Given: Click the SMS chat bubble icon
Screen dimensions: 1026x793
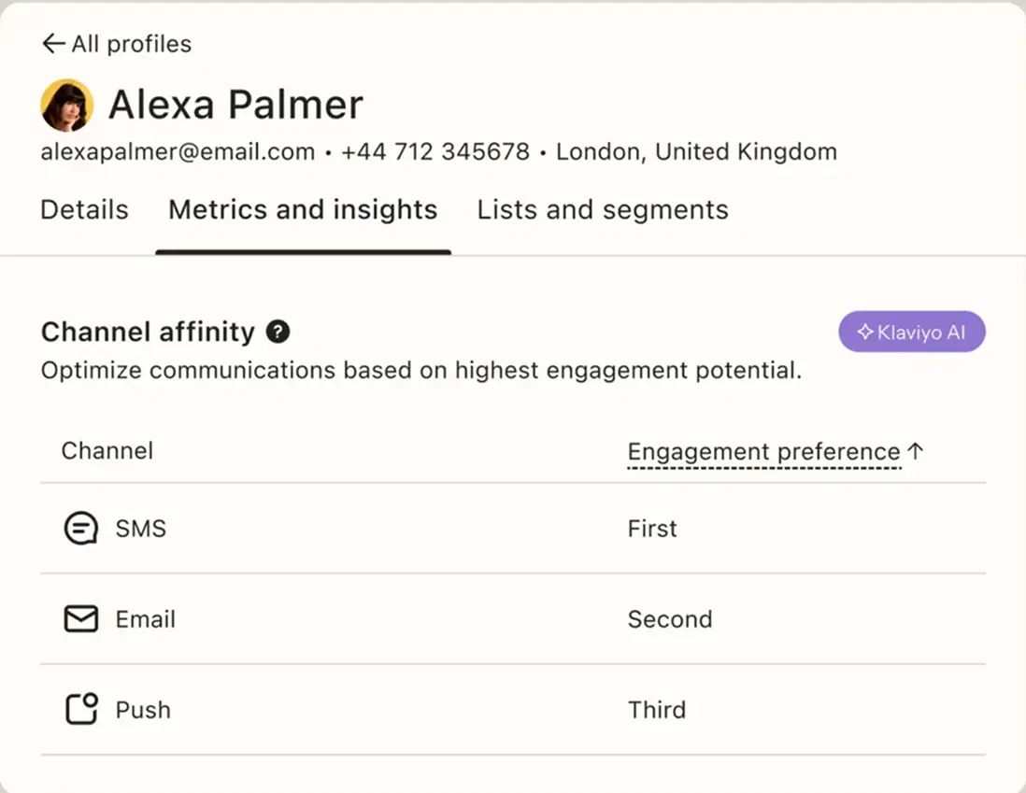Looking at the screenshot, I should click(x=80, y=529).
